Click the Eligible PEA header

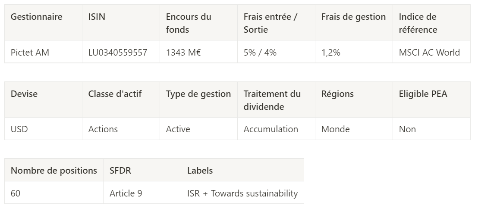pos(423,94)
